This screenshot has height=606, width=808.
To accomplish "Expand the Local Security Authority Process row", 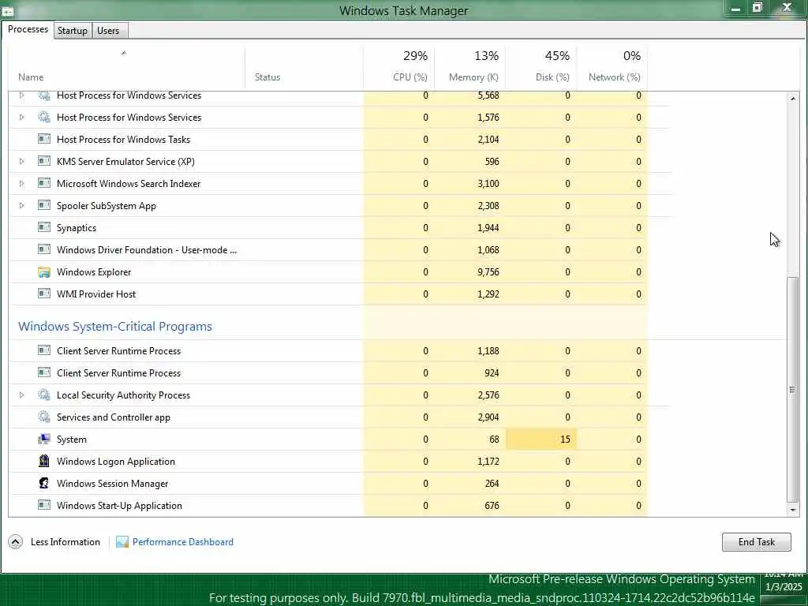I will [x=21, y=395].
